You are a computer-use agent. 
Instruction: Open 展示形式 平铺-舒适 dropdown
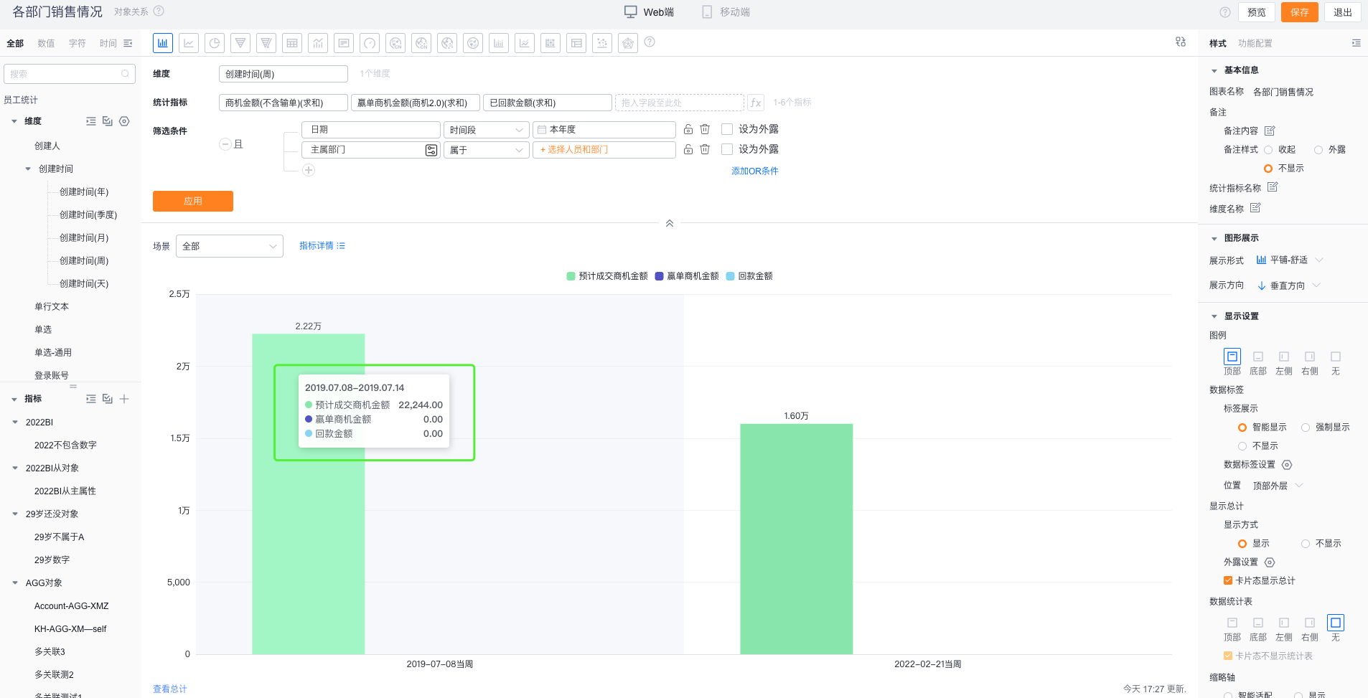pos(1289,260)
